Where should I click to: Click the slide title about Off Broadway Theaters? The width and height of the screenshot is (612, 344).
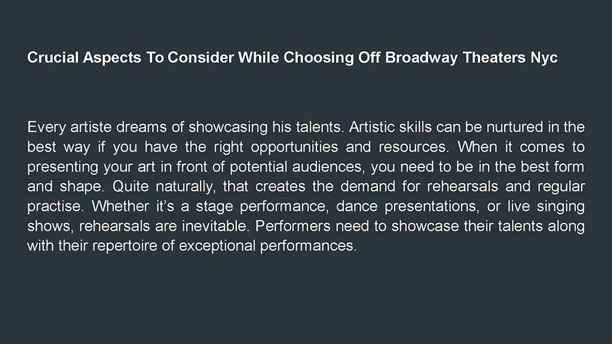[293, 58]
